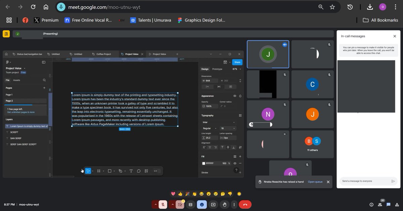Select the 11 others participants tile

313,144
